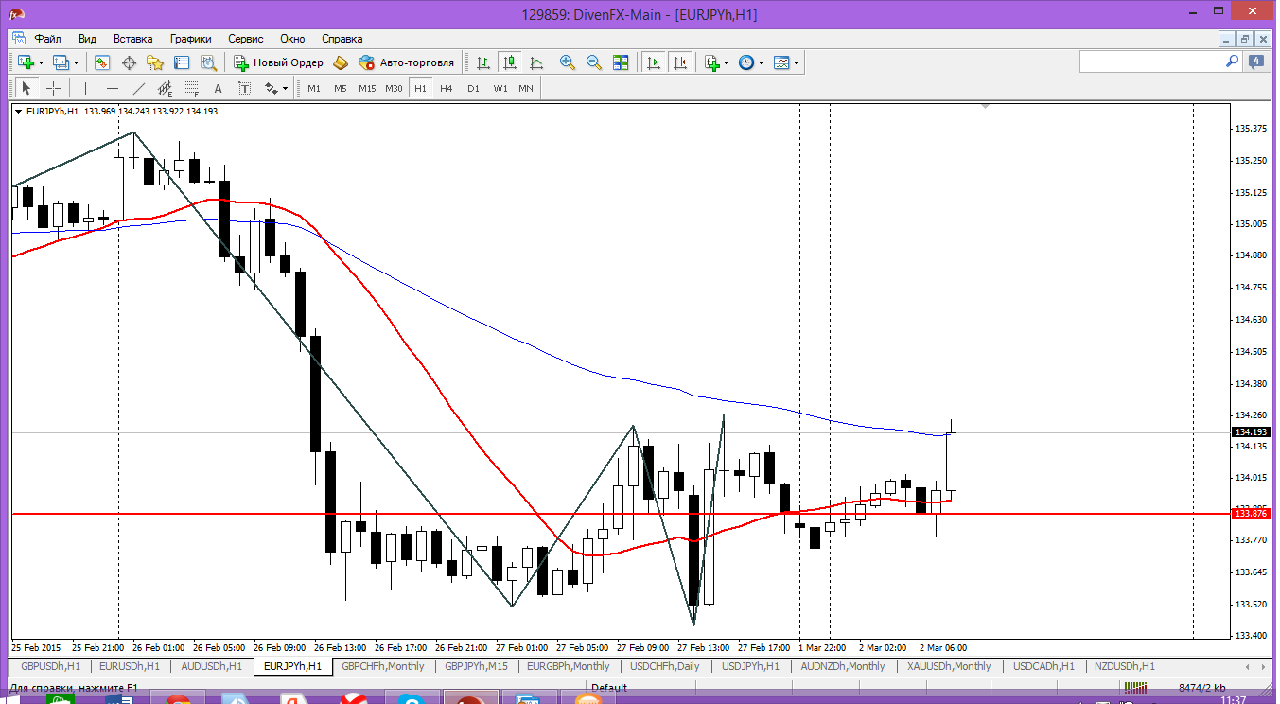Select the red horizontal line at 133.876
Screen dimensions: 1280x704
620,514
